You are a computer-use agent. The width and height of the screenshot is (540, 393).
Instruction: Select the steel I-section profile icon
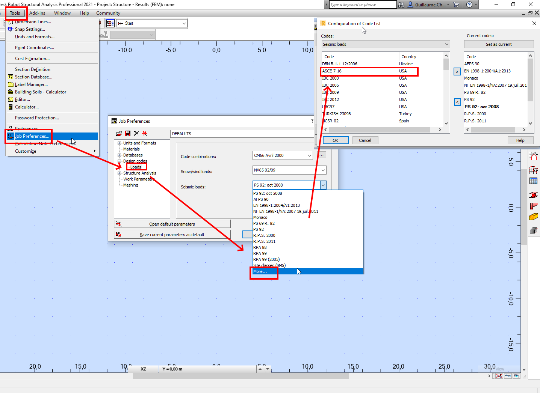[x=534, y=194]
